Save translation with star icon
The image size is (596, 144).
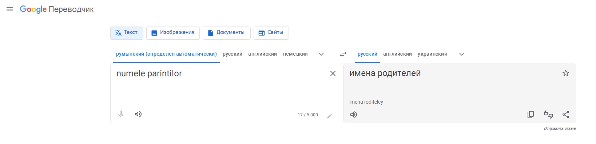pyautogui.click(x=566, y=73)
